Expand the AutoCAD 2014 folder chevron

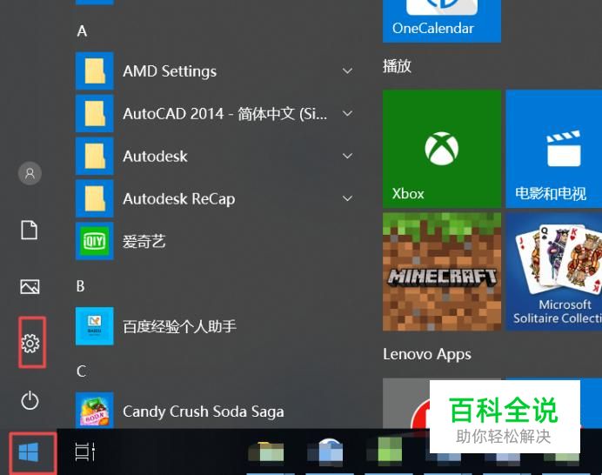[x=347, y=114]
